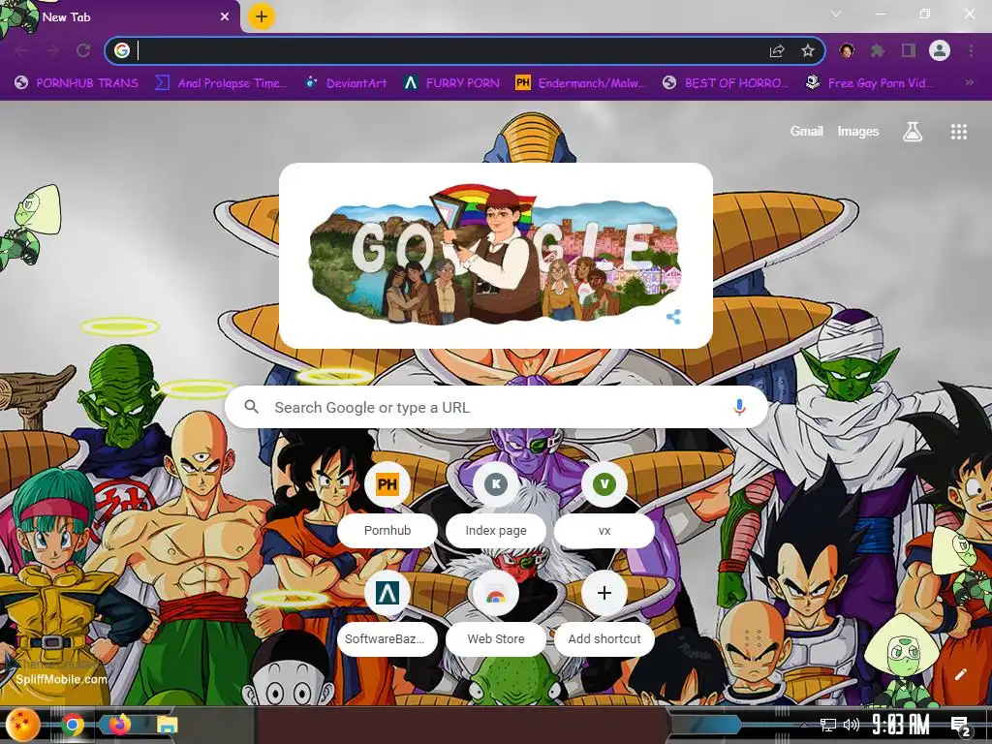This screenshot has height=744, width=992.
Task: Bookmark this tab with star icon
Action: pyautogui.click(x=807, y=50)
